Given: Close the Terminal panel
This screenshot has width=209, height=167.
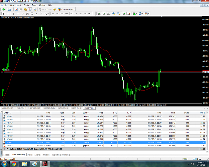Looking at the screenshot, I should (x=1, y=111).
